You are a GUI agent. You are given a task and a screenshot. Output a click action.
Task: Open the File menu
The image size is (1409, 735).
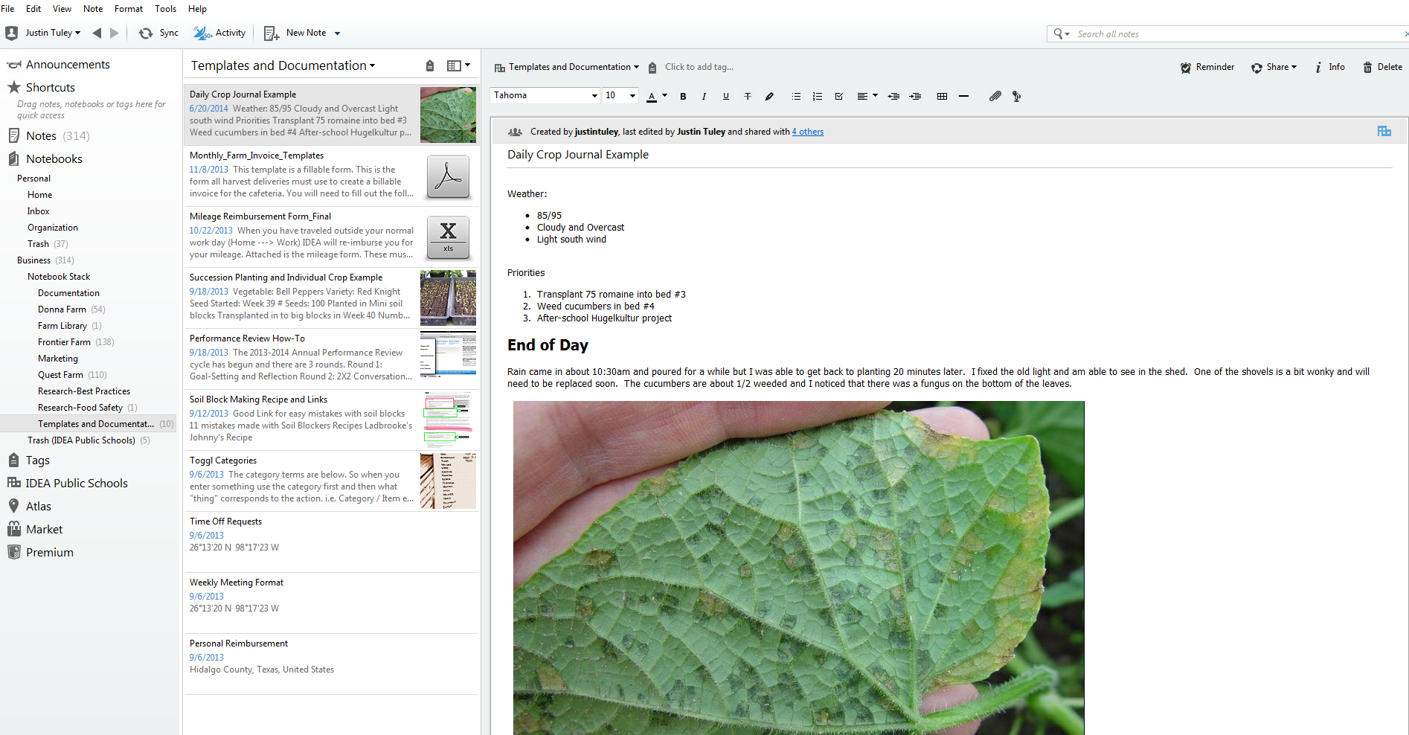(x=8, y=9)
